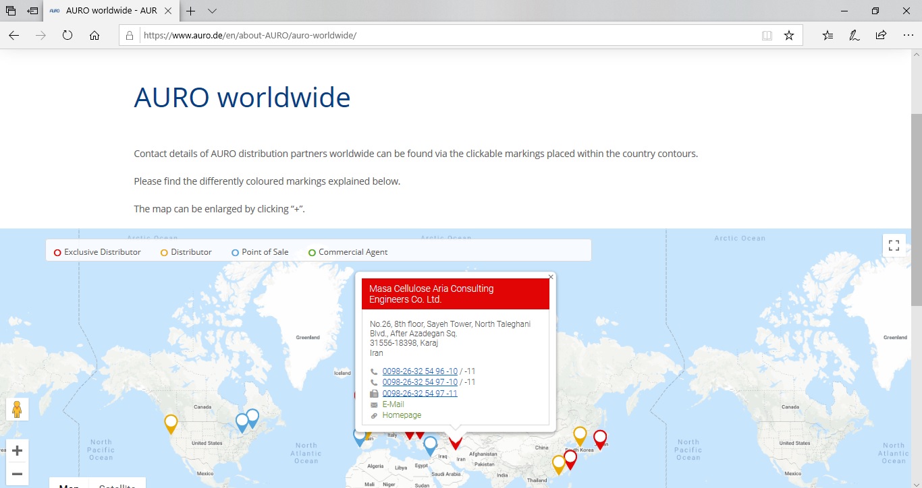Viewport: 922px width, 488px height.
Task: Click the blue marker near Egypt
Action: (x=430, y=446)
